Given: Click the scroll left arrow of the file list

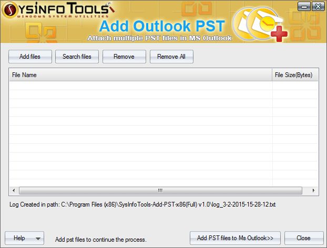Looking at the screenshot, I should coord(14,190).
